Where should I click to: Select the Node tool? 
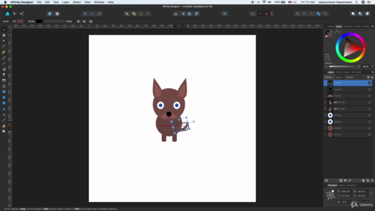[4, 41]
